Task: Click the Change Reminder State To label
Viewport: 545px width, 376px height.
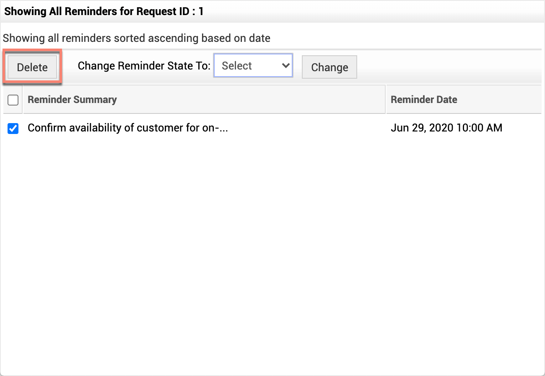Action: [144, 66]
